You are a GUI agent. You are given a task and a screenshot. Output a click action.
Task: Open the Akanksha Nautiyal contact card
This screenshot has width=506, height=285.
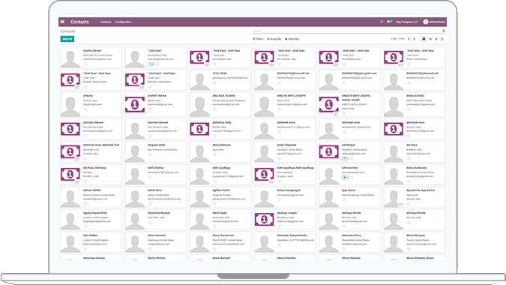[x=155, y=220]
